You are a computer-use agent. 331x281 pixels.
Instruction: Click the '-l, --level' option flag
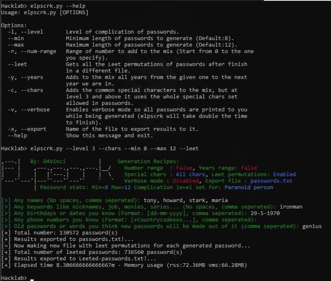pyautogui.click(x=25, y=32)
